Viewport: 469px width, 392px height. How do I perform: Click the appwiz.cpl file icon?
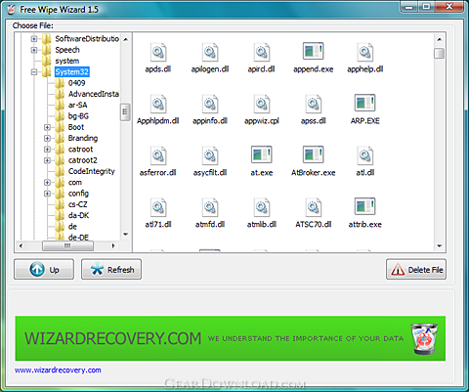(x=262, y=104)
